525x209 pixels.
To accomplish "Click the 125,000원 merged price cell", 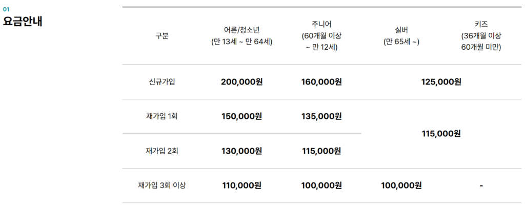I will click(x=441, y=82).
